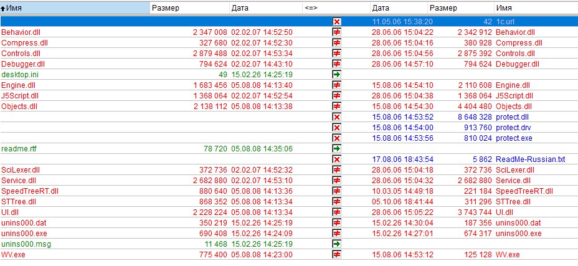Image resolution: width=578 pixels, height=266 pixels.
Task: Click the date 17.08.06 18:43:54
Action: pyautogui.click(x=402, y=159)
